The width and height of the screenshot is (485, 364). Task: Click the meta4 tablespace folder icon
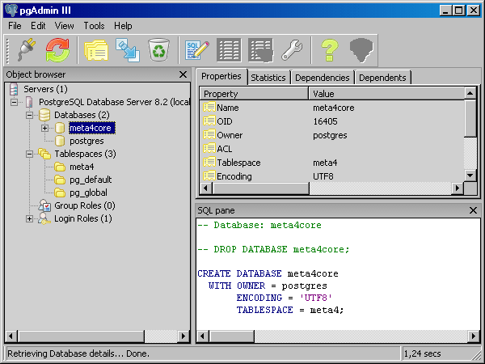pos(60,167)
